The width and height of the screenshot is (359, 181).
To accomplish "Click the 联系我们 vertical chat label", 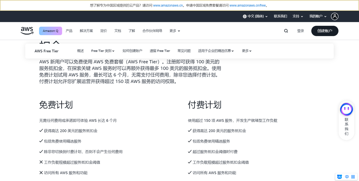I will click(x=346, y=127).
